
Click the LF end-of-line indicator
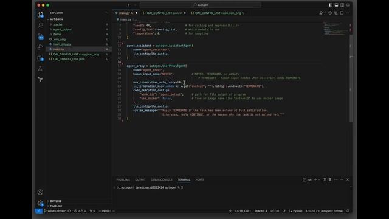[x=284, y=211]
